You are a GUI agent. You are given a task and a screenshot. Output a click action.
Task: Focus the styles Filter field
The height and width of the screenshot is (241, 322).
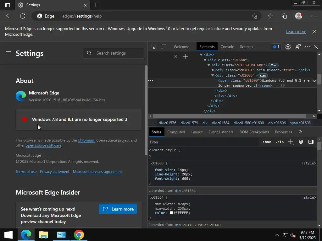click(x=203, y=142)
